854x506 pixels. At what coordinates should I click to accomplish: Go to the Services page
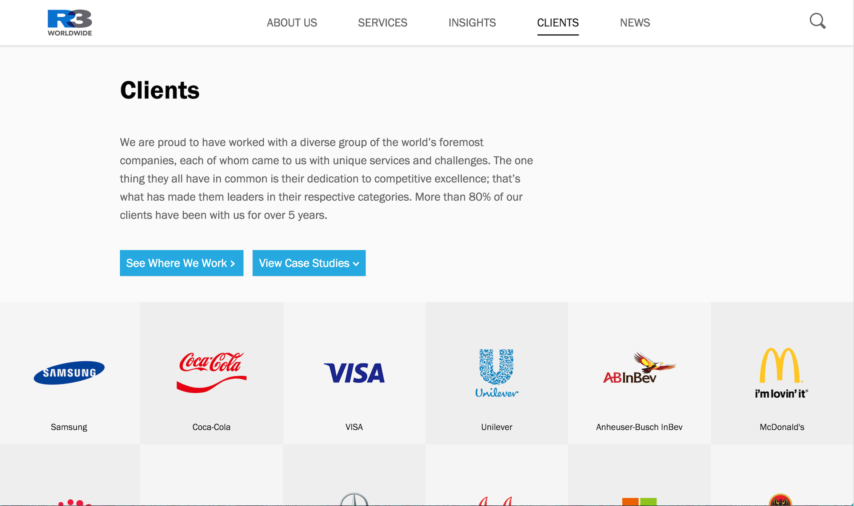click(382, 23)
